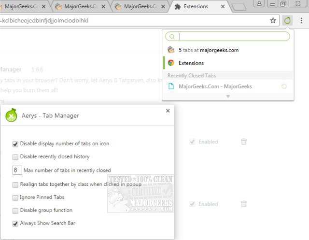Edit the max number of recently closed tabs field
Viewport: 309px width, 240px height.
[17, 170]
